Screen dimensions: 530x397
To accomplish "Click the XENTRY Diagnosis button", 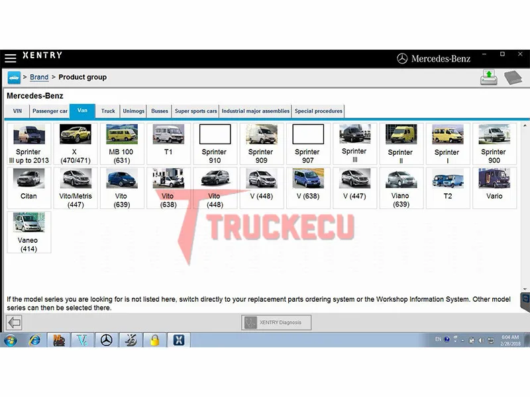I will [276, 322].
